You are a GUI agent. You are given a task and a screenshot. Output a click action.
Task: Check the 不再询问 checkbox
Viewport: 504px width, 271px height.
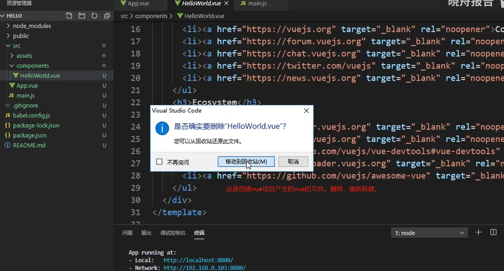159,162
